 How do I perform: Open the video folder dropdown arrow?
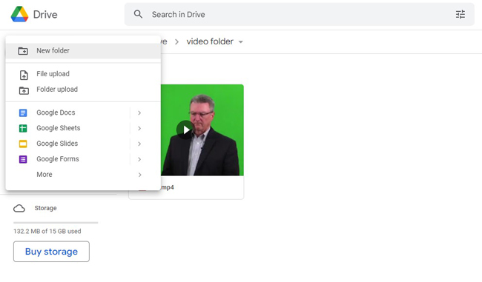coord(241,42)
